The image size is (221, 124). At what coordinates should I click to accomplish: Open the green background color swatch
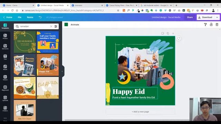[x=66, y=24]
